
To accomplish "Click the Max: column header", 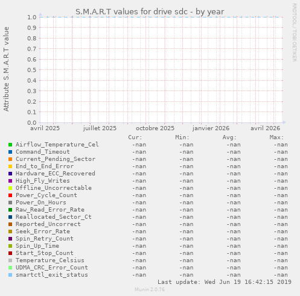I will (276, 137).
